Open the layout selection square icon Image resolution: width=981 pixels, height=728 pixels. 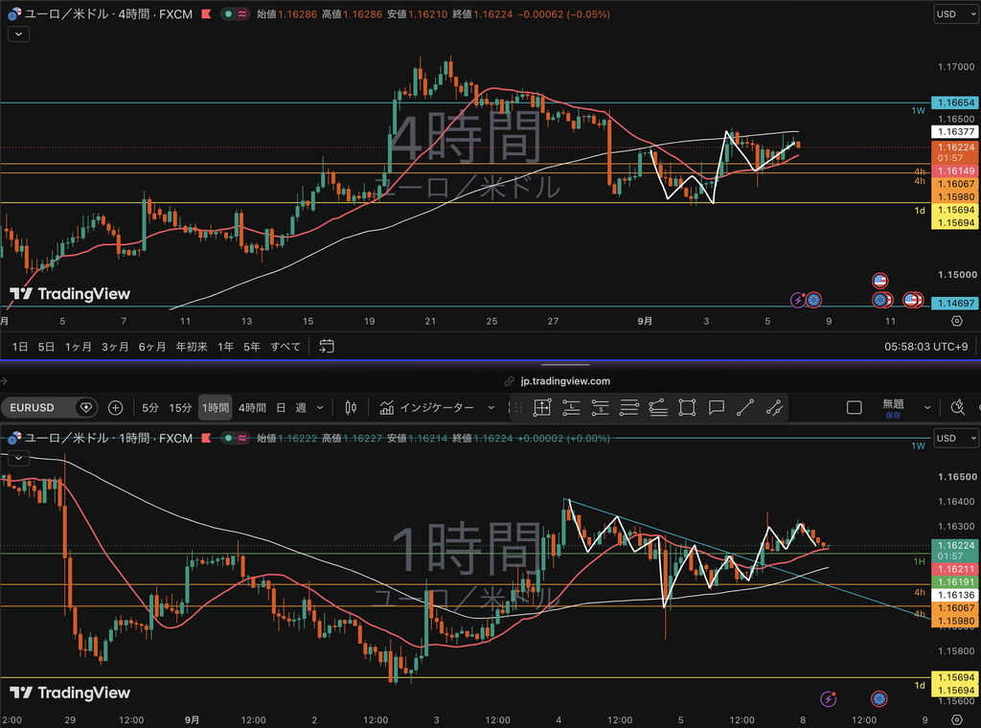pos(854,408)
